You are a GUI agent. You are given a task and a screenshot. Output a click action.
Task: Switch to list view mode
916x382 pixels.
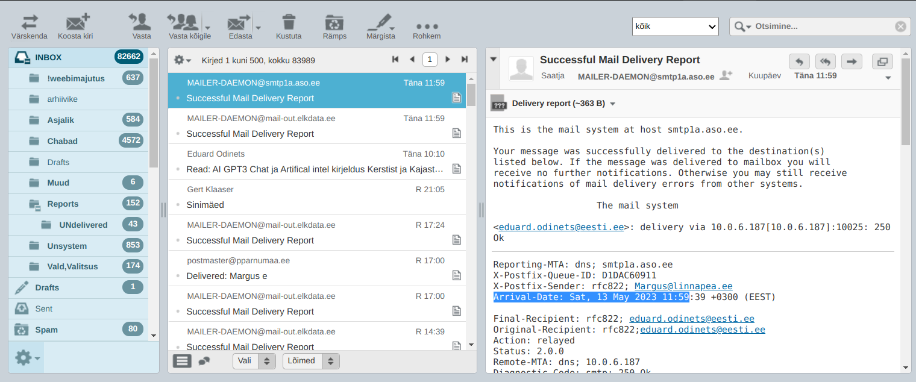pyautogui.click(x=183, y=361)
